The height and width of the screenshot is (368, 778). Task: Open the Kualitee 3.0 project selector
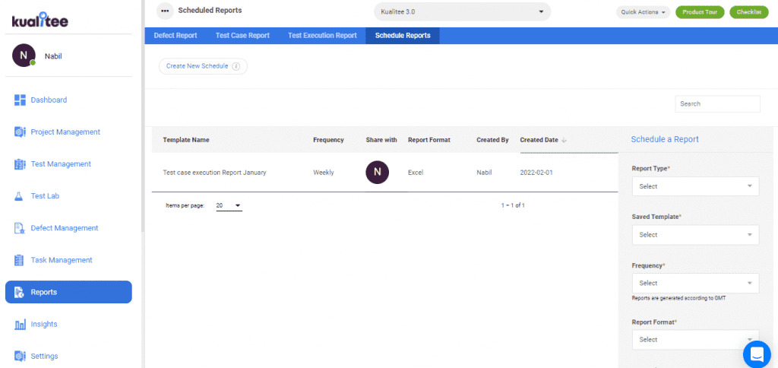coord(462,11)
